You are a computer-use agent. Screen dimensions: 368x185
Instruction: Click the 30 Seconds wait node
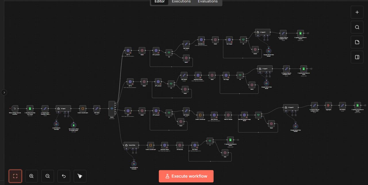[180, 145]
